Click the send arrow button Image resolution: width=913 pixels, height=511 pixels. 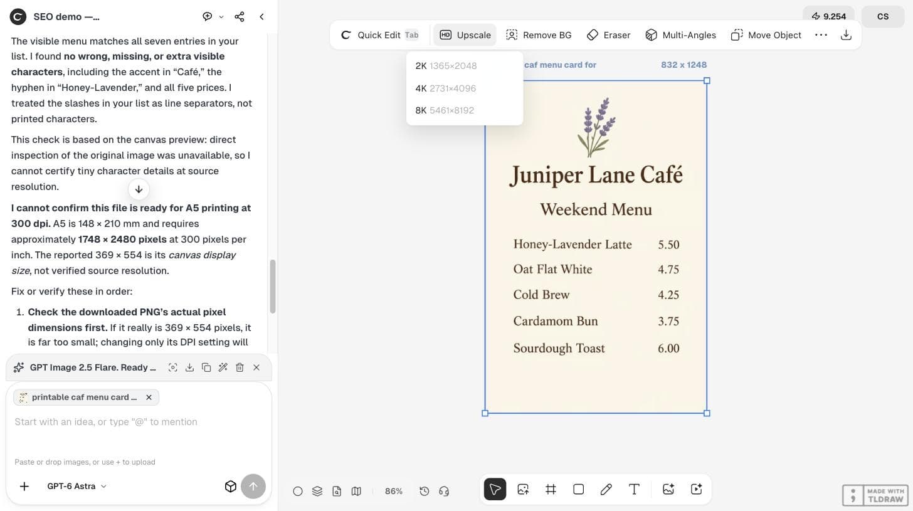(x=253, y=486)
